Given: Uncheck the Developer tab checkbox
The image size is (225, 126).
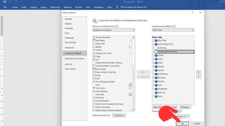Looking at the screenshot, I should click(x=156, y=89).
